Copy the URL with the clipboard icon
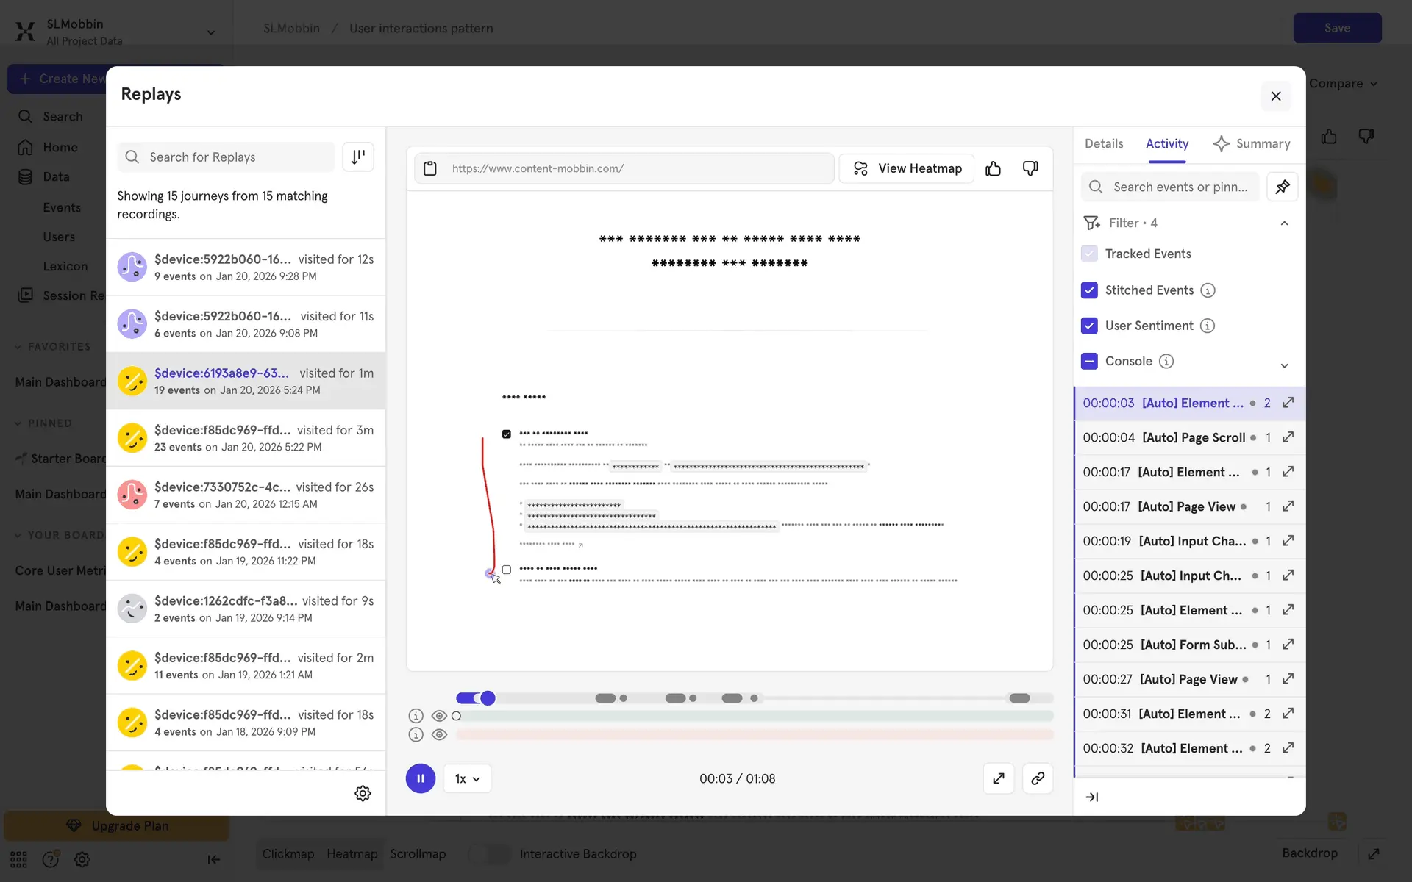 click(430, 168)
